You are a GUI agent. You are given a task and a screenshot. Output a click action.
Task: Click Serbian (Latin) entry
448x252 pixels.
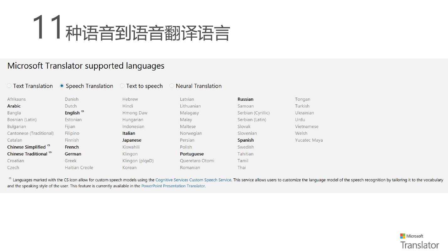[x=252, y=120]
